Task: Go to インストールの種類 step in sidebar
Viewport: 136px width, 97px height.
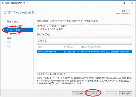Action: [x=15, y=26]
